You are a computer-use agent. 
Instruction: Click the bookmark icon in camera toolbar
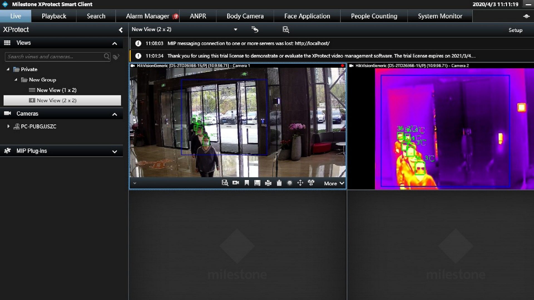[247, 183]
